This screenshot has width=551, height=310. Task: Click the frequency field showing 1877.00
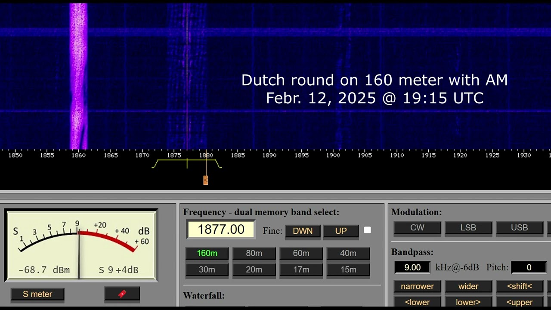coord(221,229)
